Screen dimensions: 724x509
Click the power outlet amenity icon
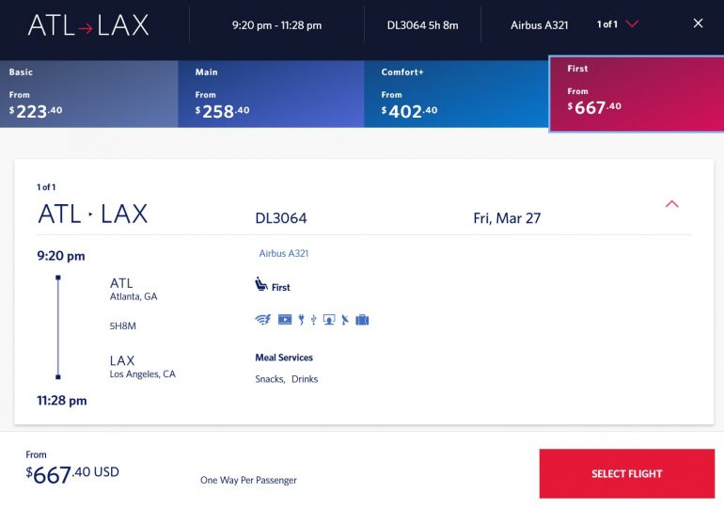[x=301, y=320]
